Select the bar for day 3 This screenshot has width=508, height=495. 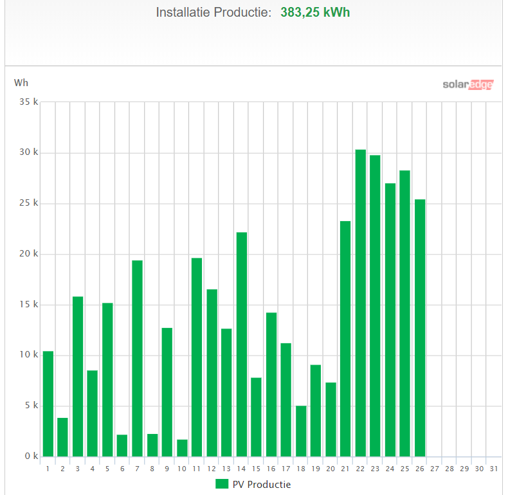[78, 376]
